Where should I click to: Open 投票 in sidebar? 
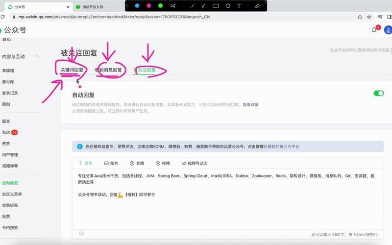click(6, 217)
